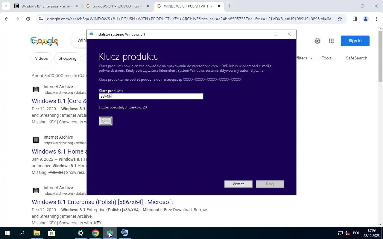Click the installer window title icon
Screen dimensions: 383x239
92,34
